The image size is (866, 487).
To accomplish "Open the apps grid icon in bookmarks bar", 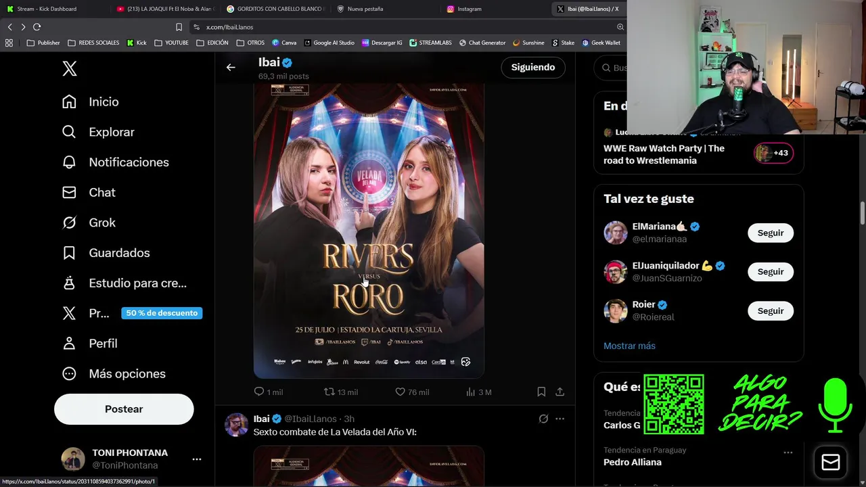I will pos(9,43).
